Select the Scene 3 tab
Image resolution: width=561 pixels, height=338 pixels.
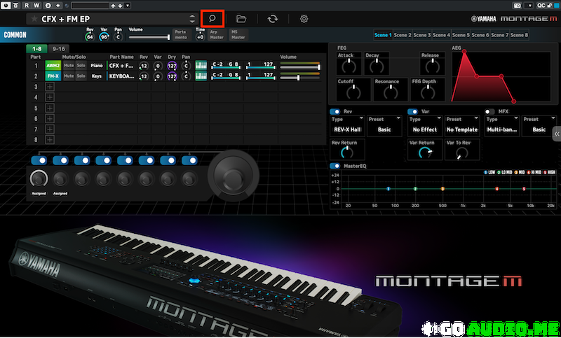click(x=422, y=34)
